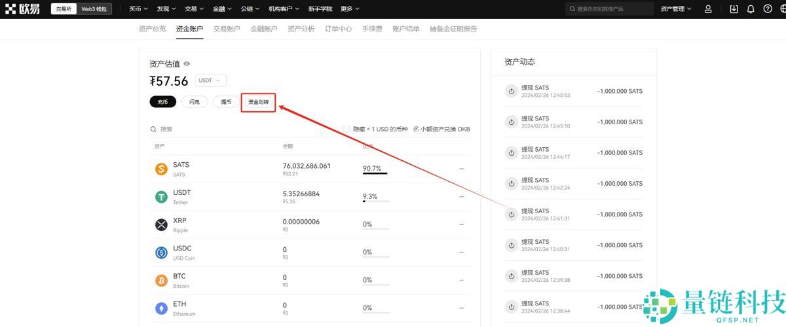
Task: Click the user profile icon in header
Action: coord(708,9)
